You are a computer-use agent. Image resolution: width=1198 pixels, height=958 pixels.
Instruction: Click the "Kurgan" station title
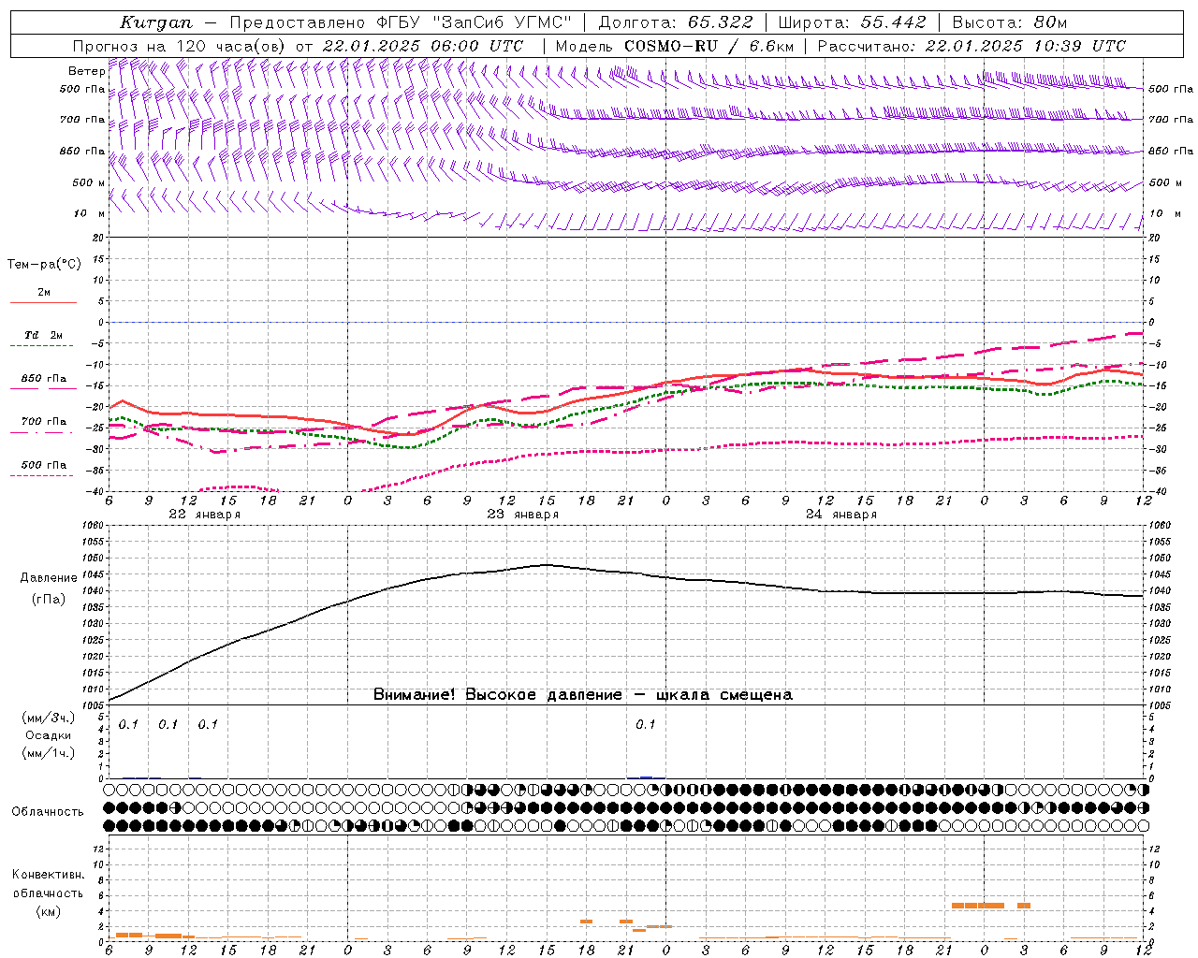point(156,22)
